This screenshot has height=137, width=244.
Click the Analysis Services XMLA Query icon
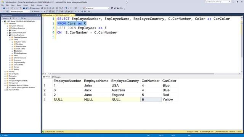tap(50, 8)
